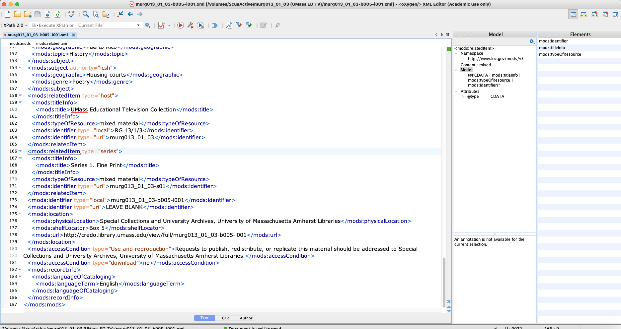
Task: Click mods:relatedItem in the breadcrumb bar
Action: [x=51, y=43]
